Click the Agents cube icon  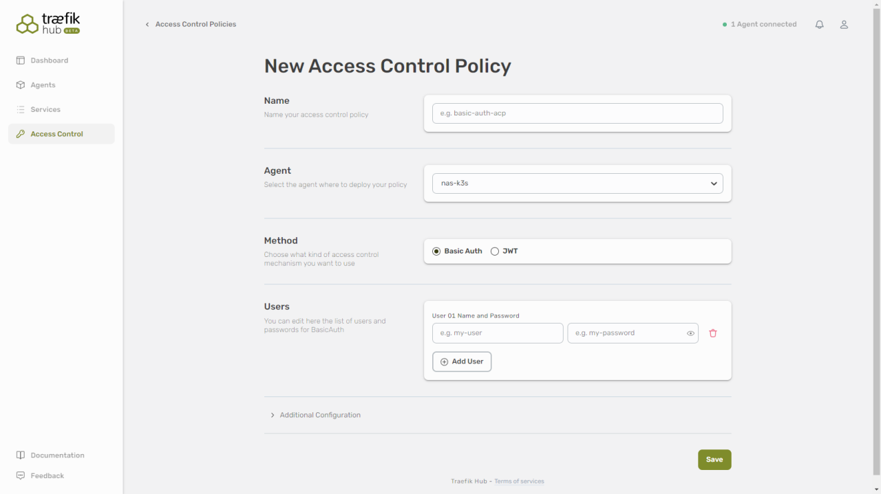[21, 85]
